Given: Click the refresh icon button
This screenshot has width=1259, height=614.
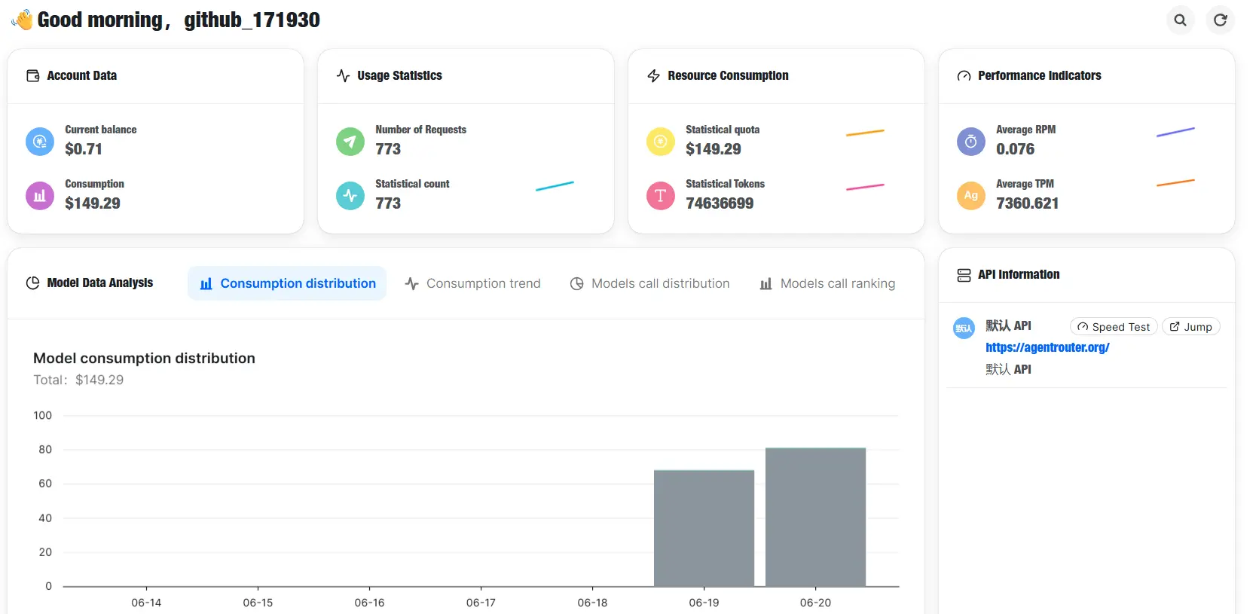Looking at the screenshot, I should 1220,20.
